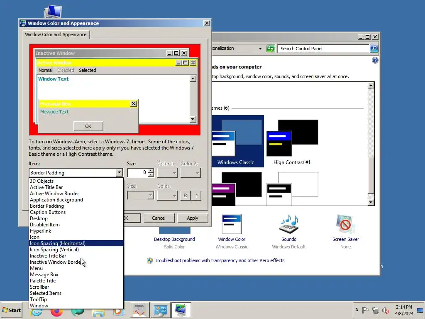Viewport: 425px width, 319px height.
Task: Click the Window Color and Appearance tab
Action: (x=56, y=34)
